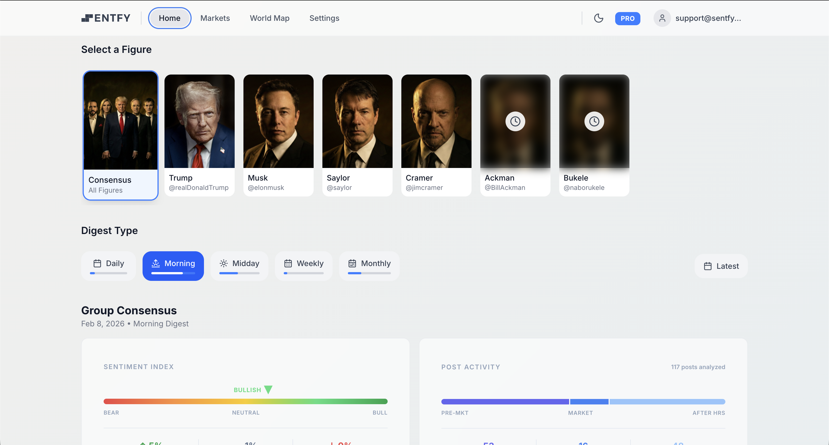This screenshot has width=829, height=445.
Task: Select the Midday digest option
Action: point(239,266)
